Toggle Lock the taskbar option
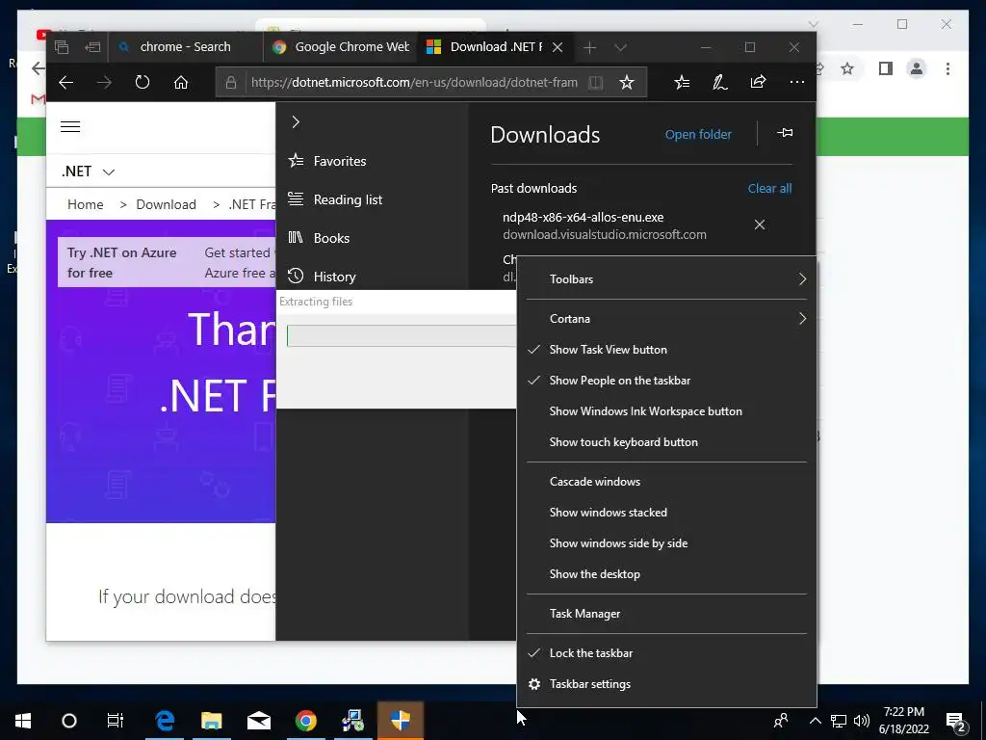 (x=666, y=653)
